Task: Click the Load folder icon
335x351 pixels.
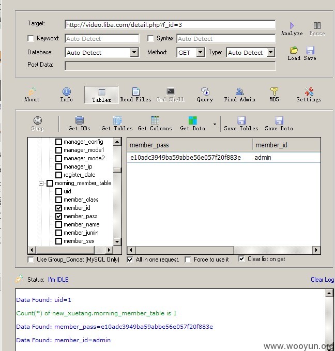Action: click(x=294, y=50)
